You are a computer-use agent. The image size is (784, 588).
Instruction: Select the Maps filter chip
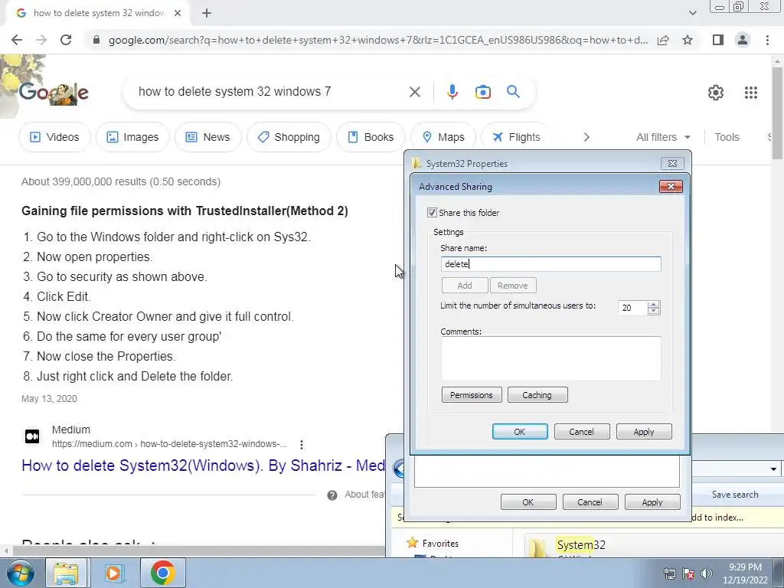443,137
